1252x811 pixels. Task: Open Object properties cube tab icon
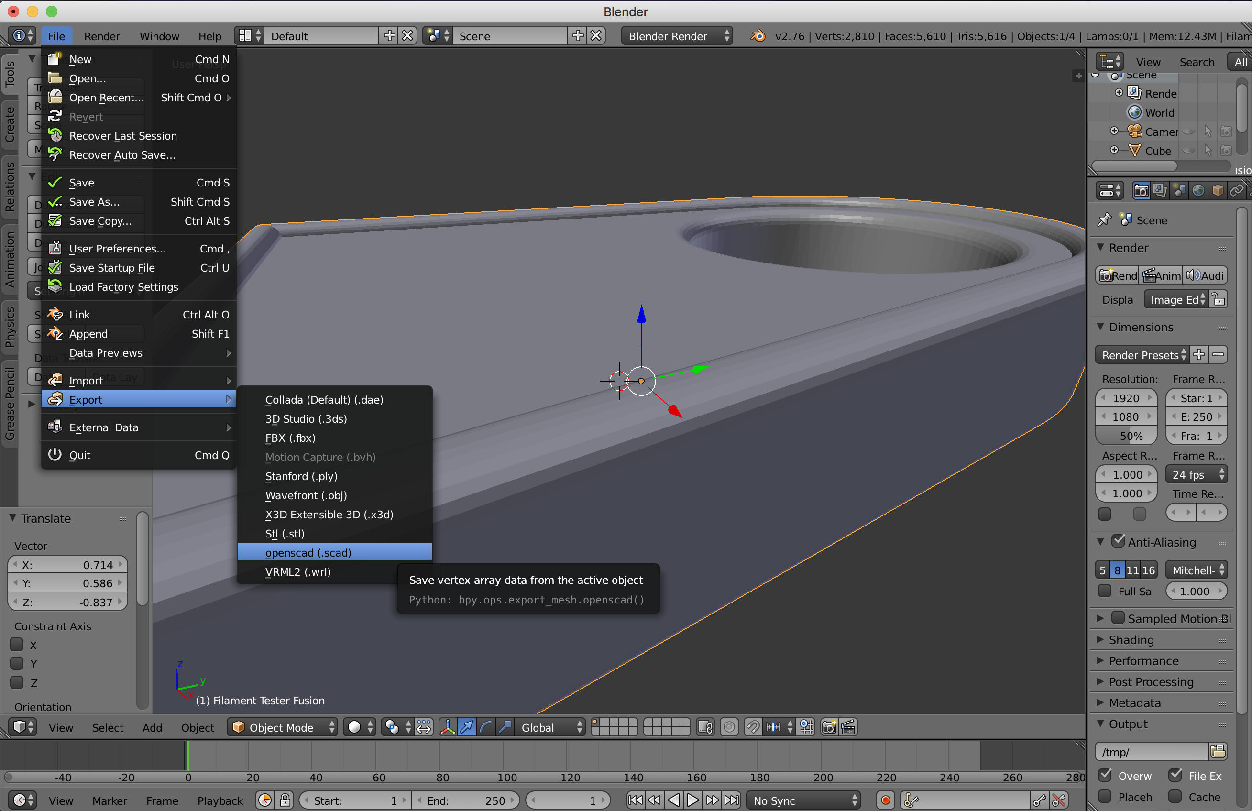1217,190
